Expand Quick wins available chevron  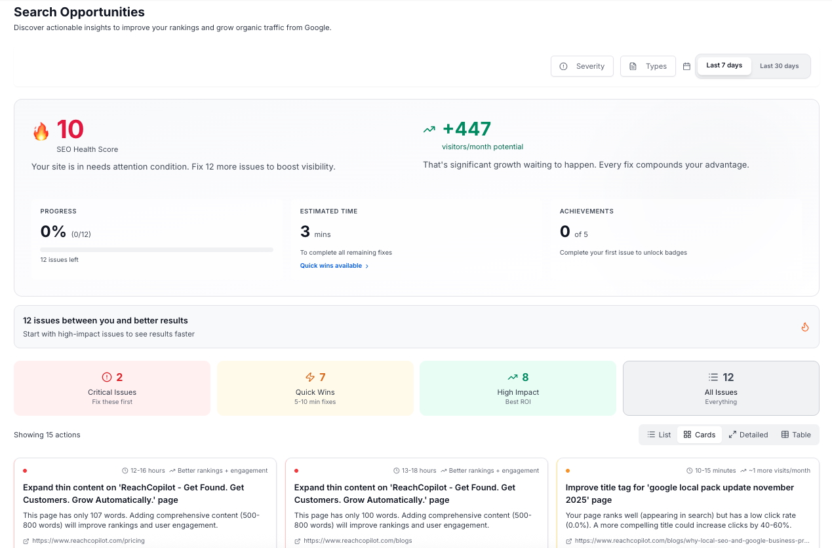click(x=367, y=266)
